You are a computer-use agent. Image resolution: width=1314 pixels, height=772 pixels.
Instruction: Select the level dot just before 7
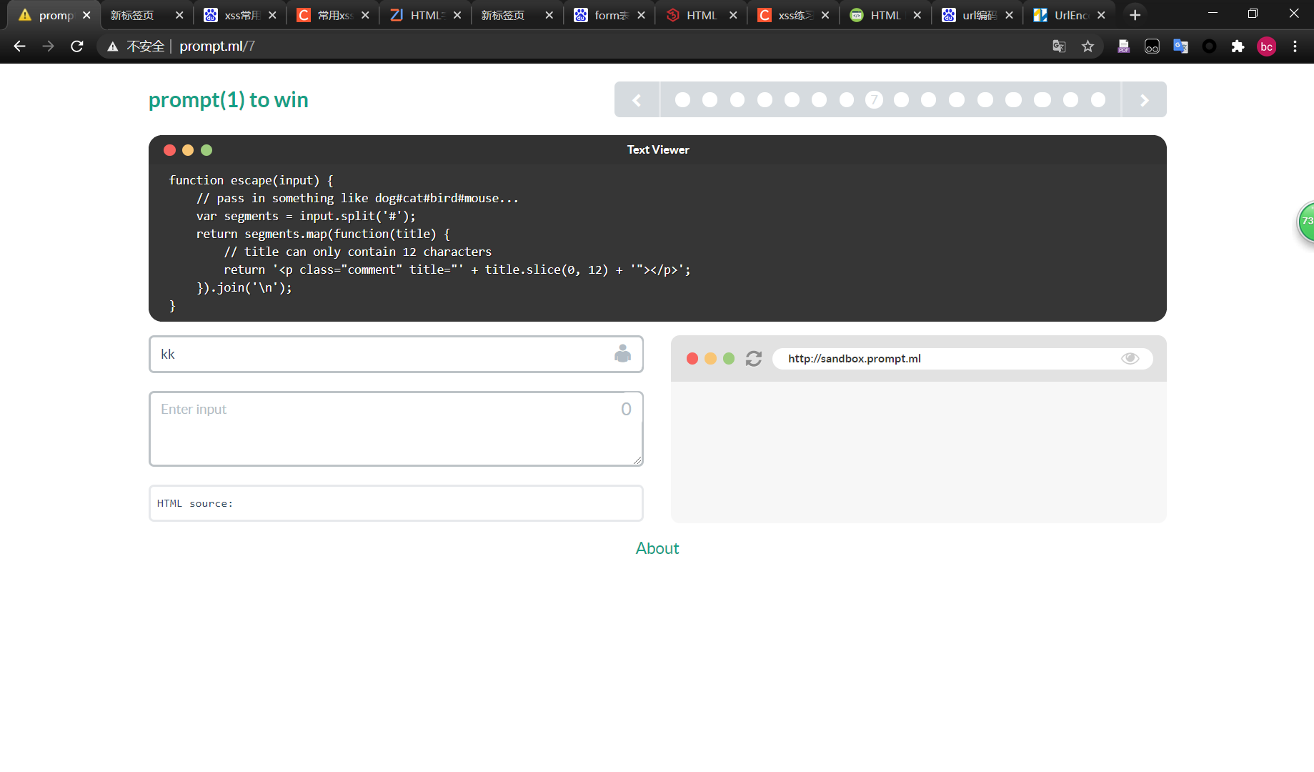(x=847, y=100)
